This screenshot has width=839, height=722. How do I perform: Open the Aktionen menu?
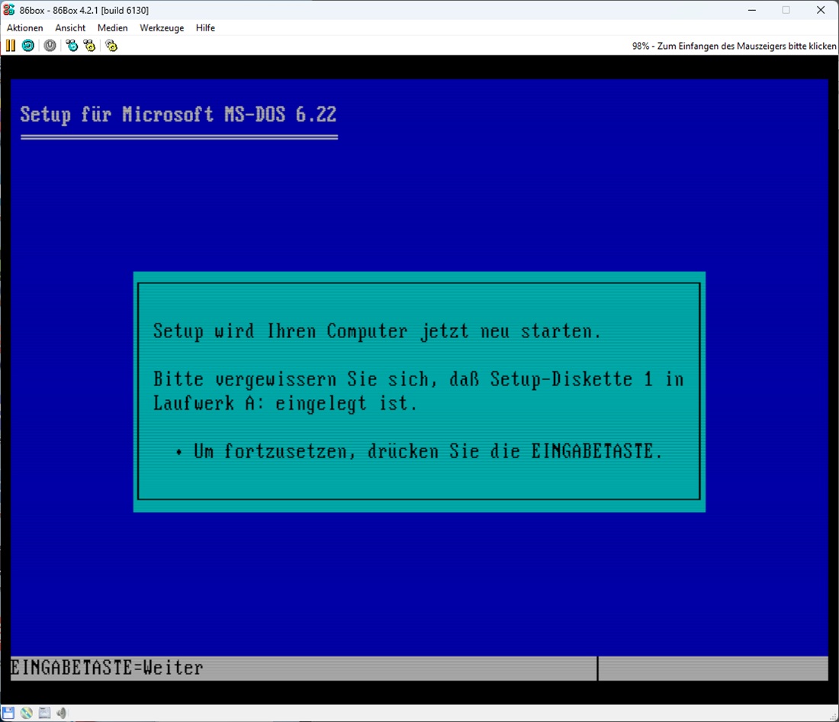[25, 27]
